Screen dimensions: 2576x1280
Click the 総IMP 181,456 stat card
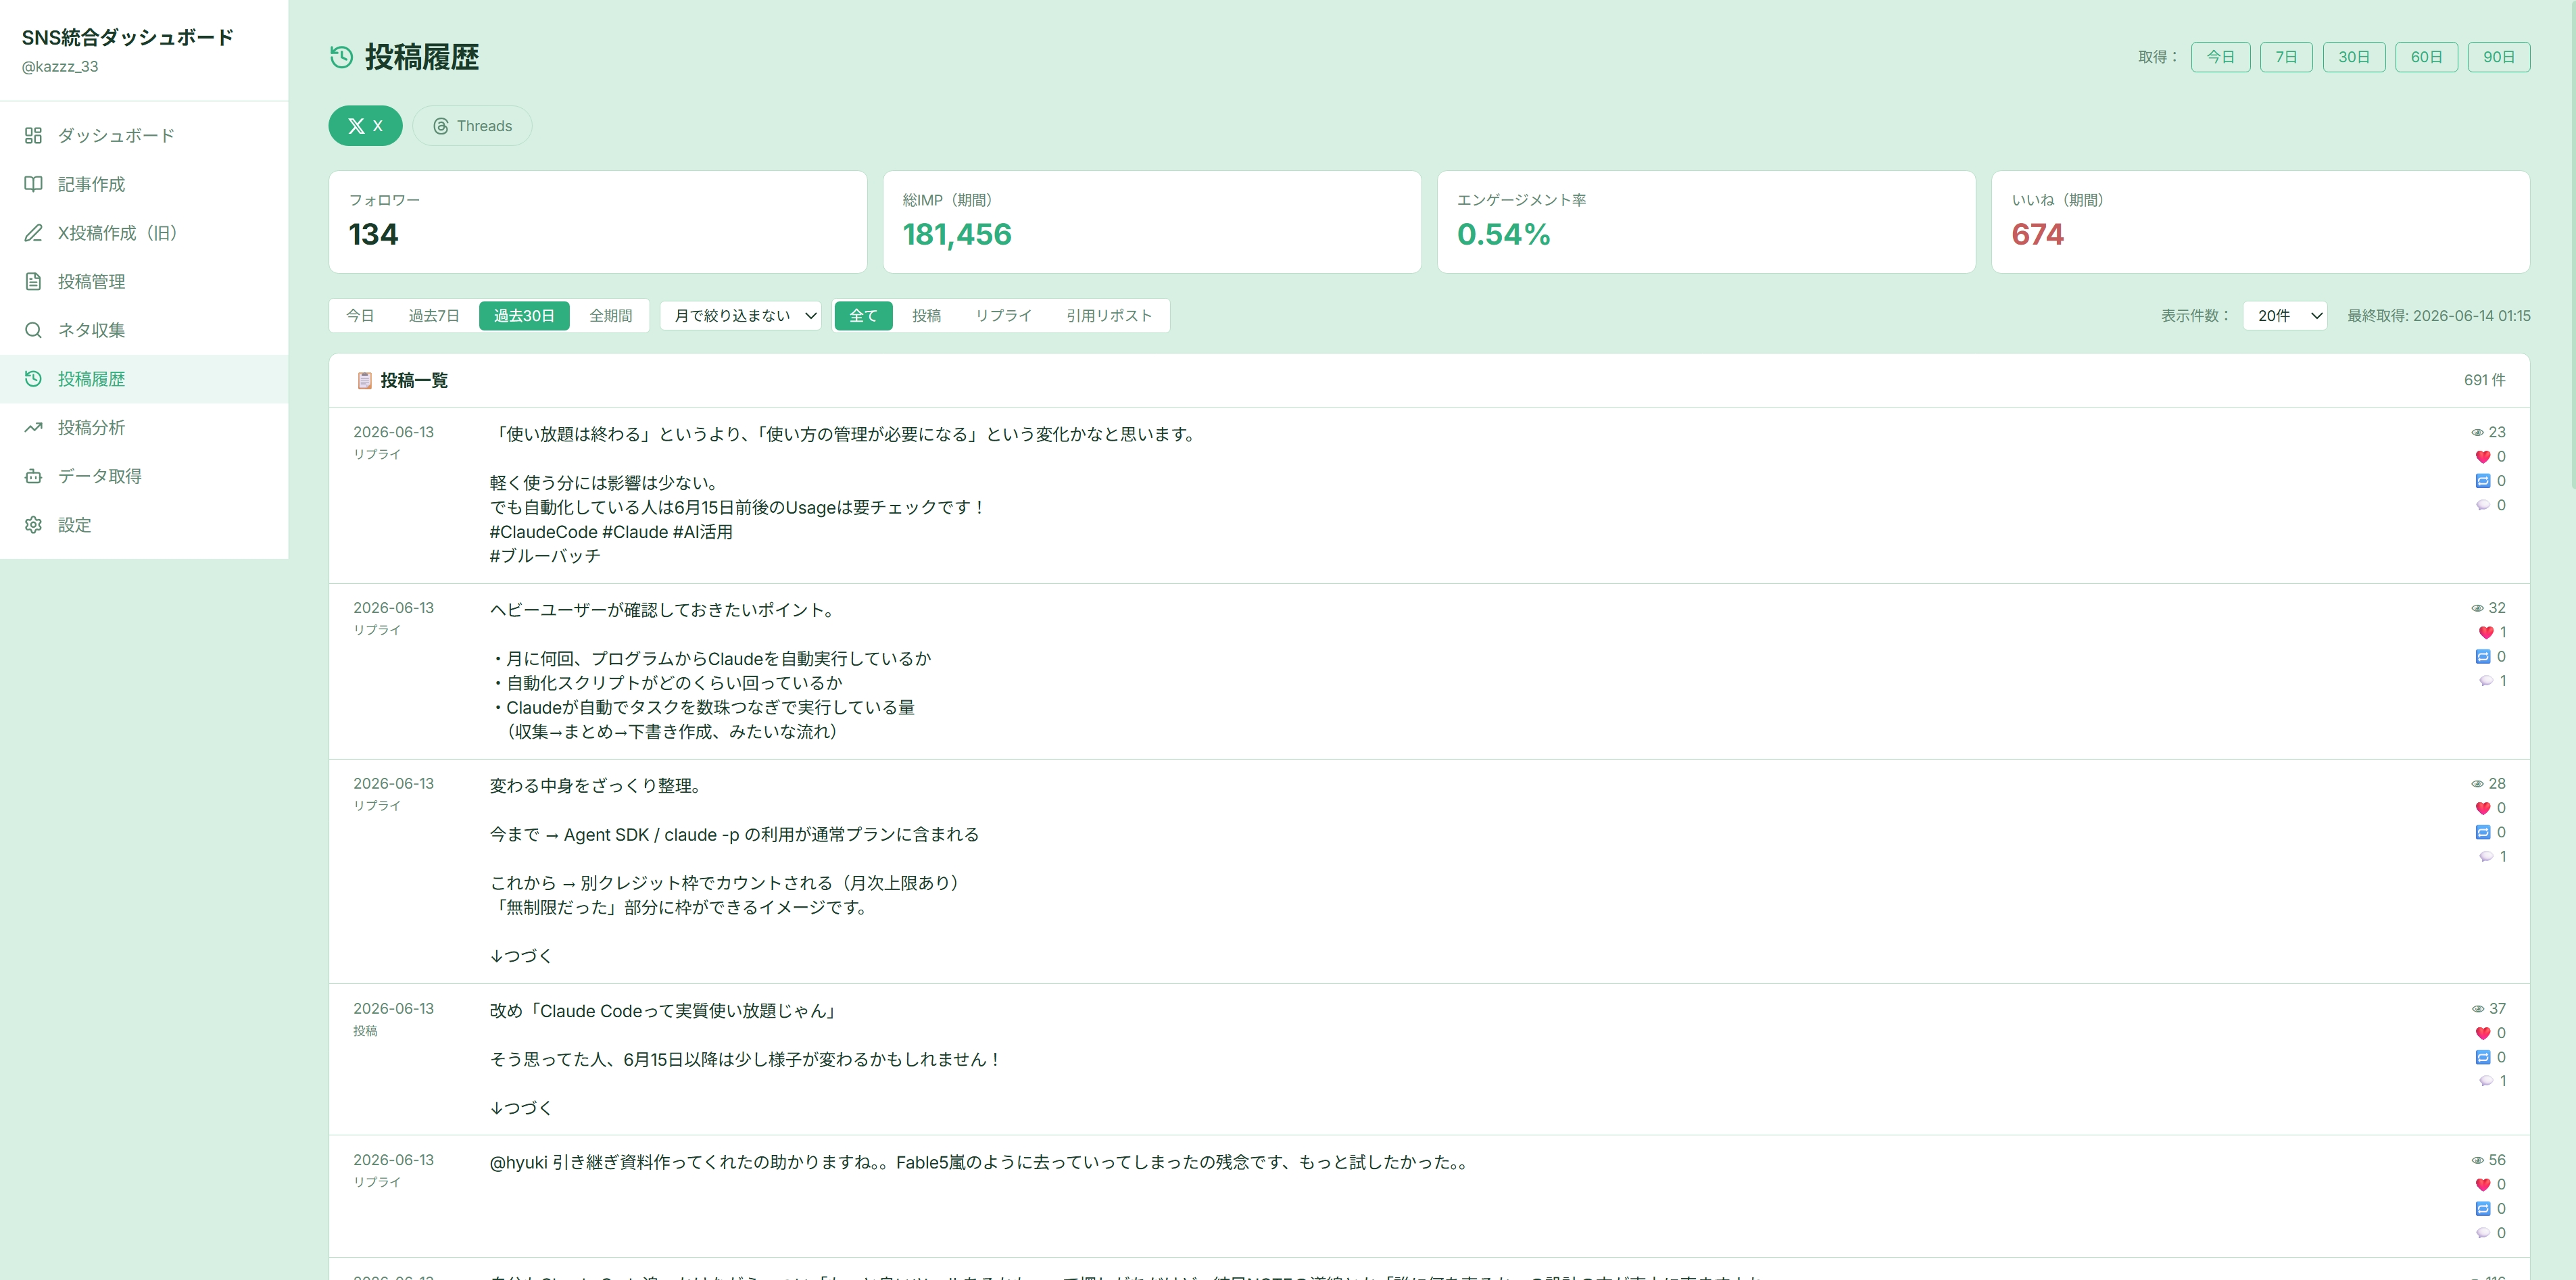[1152, 222]
